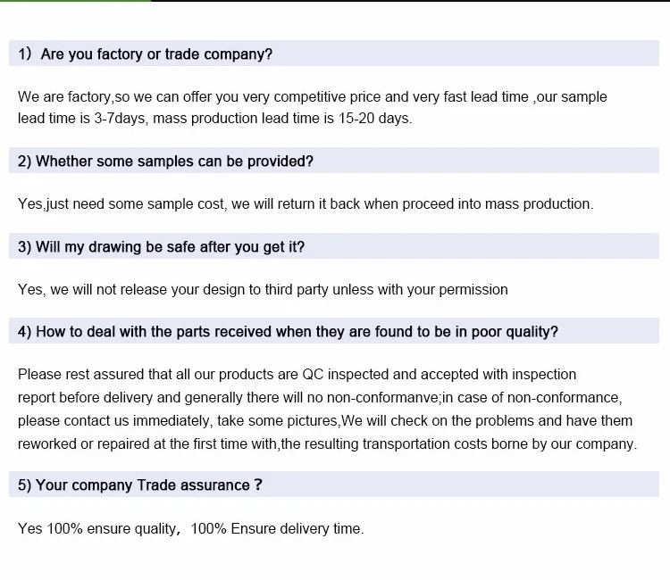Screen dimensions: 670x580
Task: Click the '100% Ensure delivery time' phrase
Action: pos(277,529)
